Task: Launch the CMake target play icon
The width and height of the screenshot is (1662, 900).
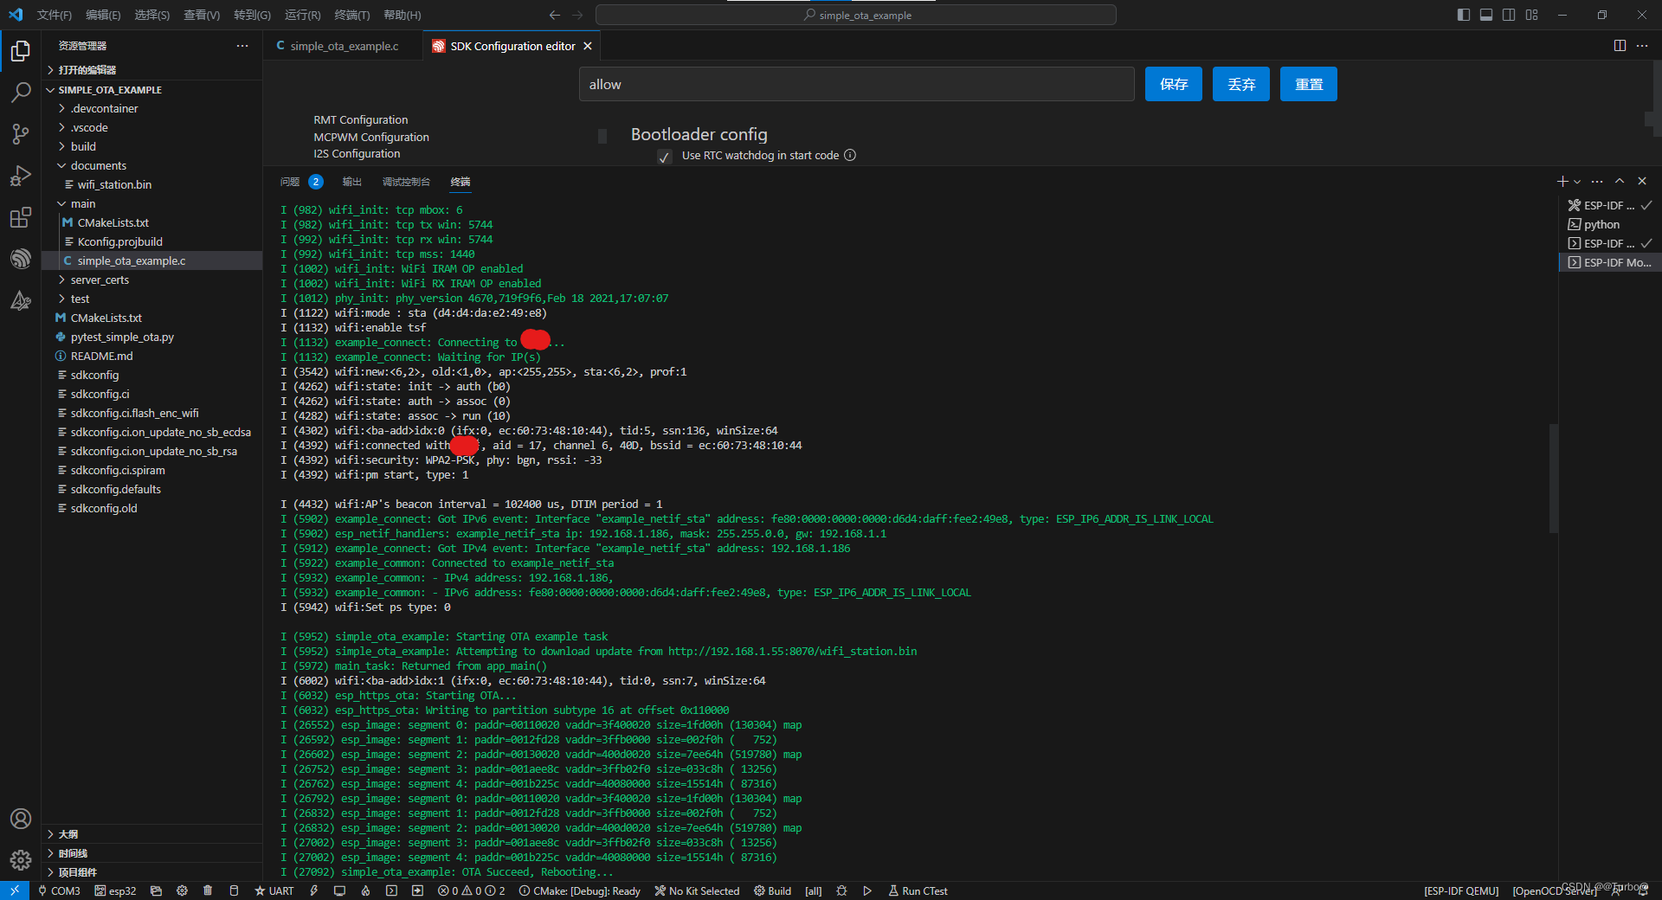Action: pyautogui.click(x=867, y=890)
